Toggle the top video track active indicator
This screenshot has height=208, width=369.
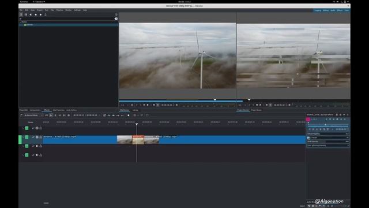point(27,128)
